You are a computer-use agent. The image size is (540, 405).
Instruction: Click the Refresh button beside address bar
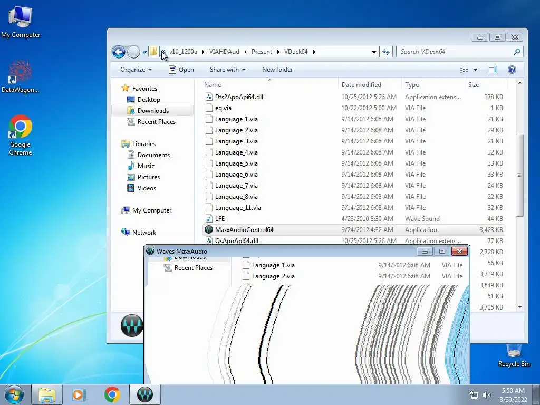386,52
